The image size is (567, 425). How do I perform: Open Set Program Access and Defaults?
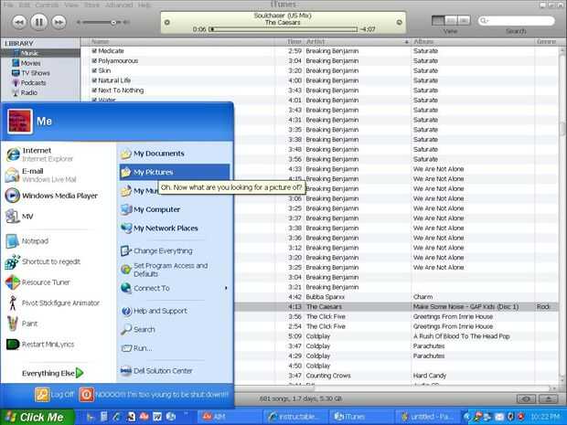pos(175,270)
